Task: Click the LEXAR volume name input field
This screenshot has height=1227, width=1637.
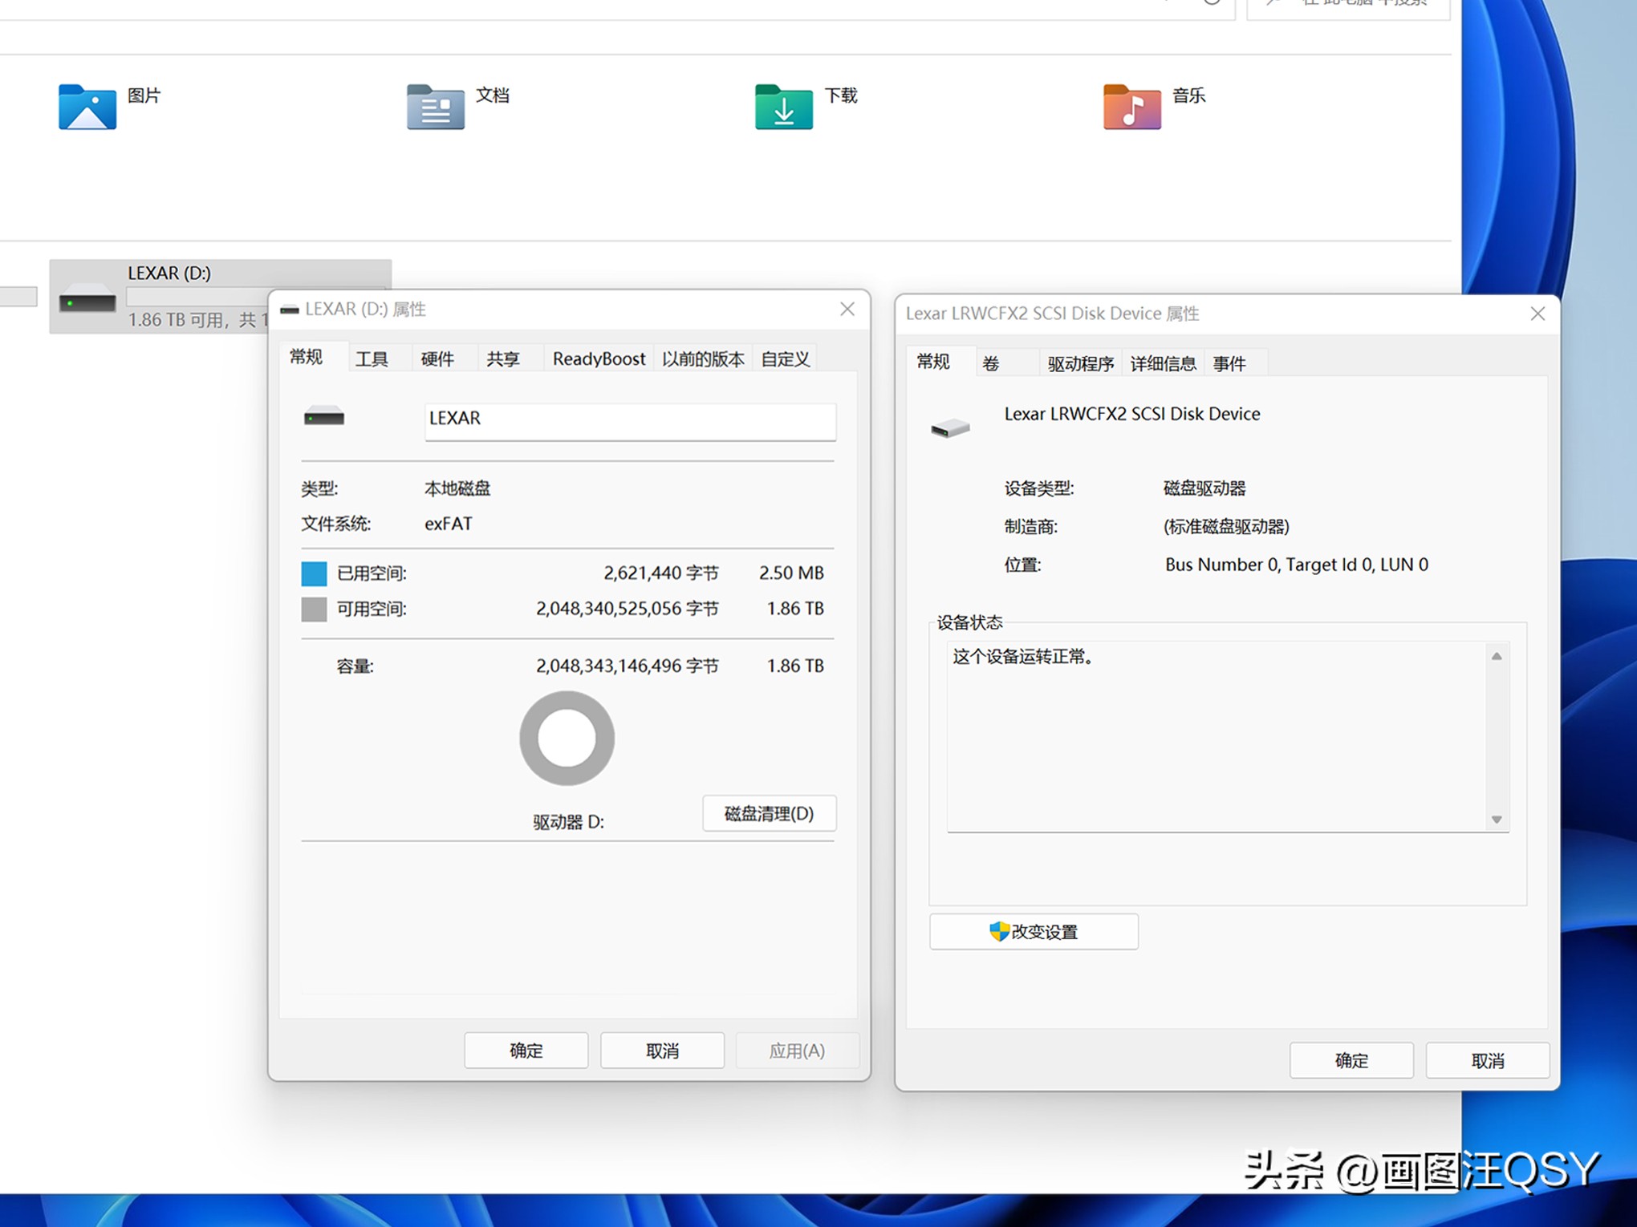Action: coord(630,419)
